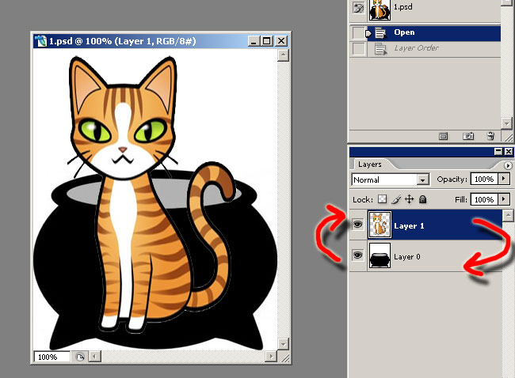This screenshot has height=378, width=515.
Task: Minimize the Layers palette
Action: click(x=498, y=152)
